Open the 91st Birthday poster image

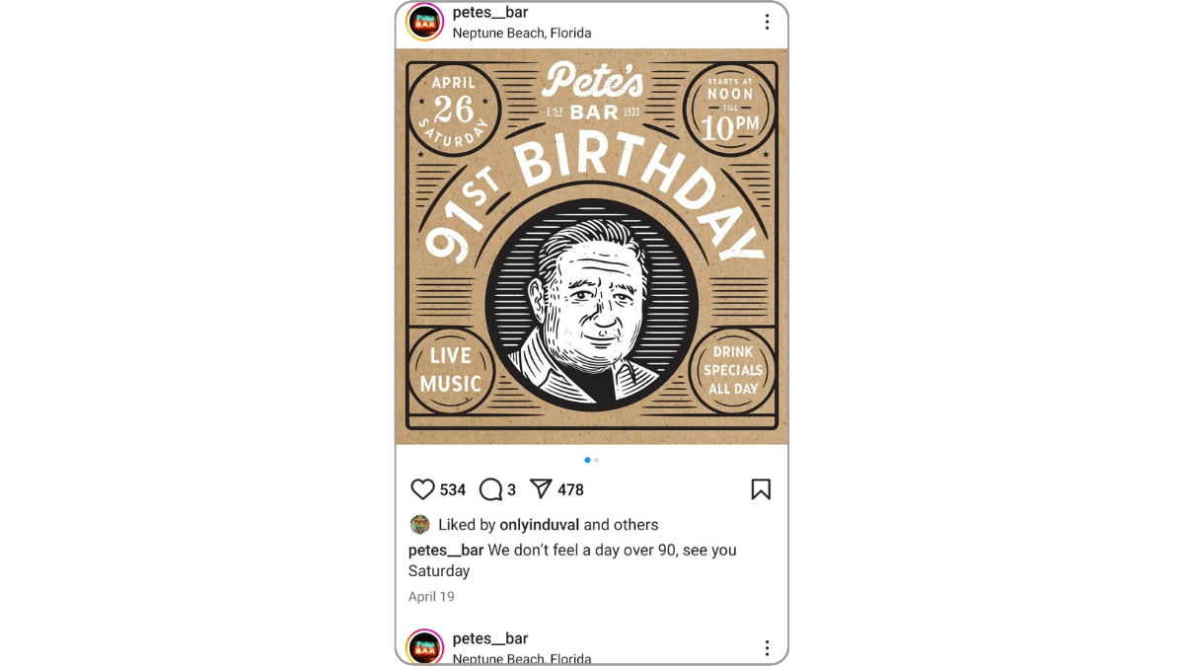[592, 247]
